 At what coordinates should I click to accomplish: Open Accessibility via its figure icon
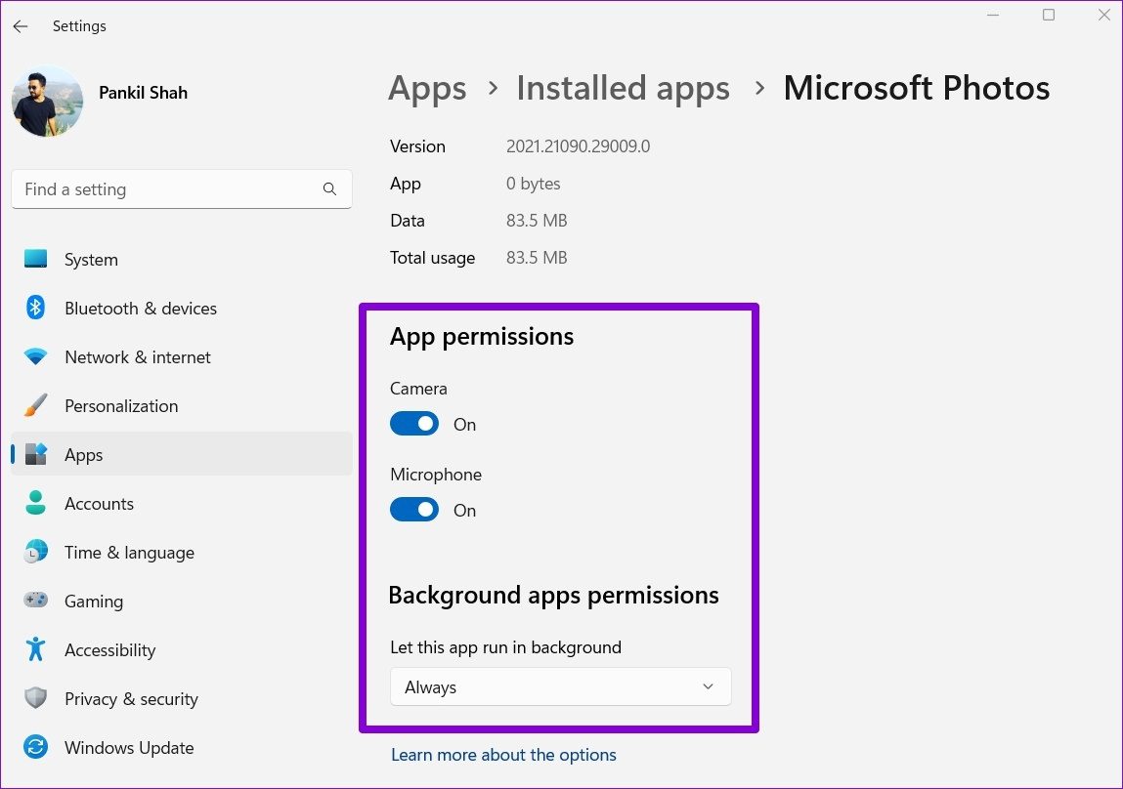tap(35, 649)
